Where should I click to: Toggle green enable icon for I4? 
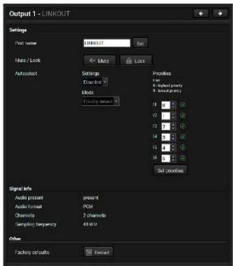[x=183, y=137]
